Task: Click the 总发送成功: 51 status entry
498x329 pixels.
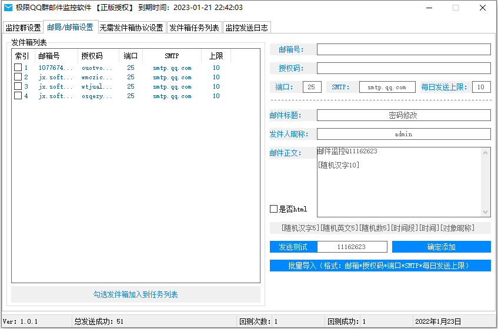Action: [99, 321]
